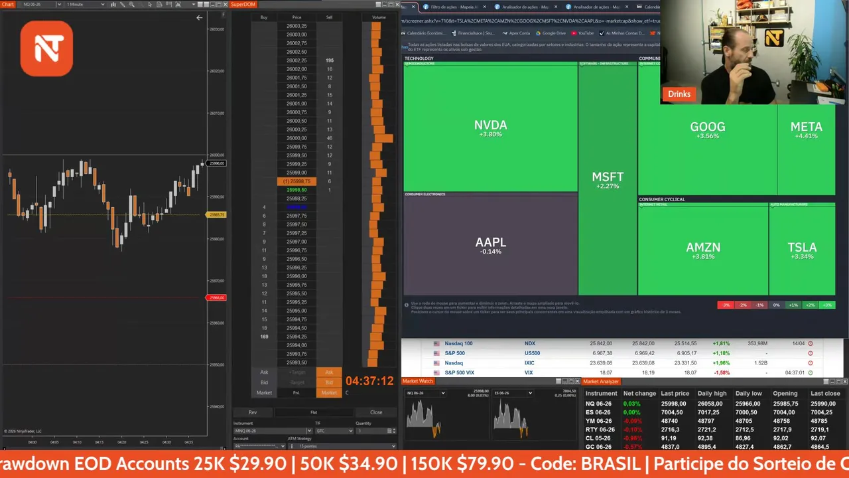Click the clock icon in S&P 500 VIX row
This screenshot has height=478, width=849.
(x=811, y=372)
